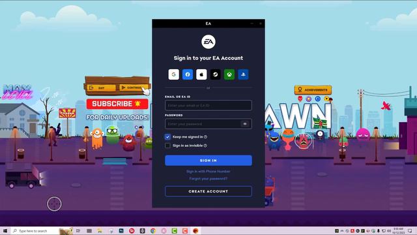Click the speaker volume icon in the system tray
The width and height of the screenshot is (417, 235).
click(389, 230)
